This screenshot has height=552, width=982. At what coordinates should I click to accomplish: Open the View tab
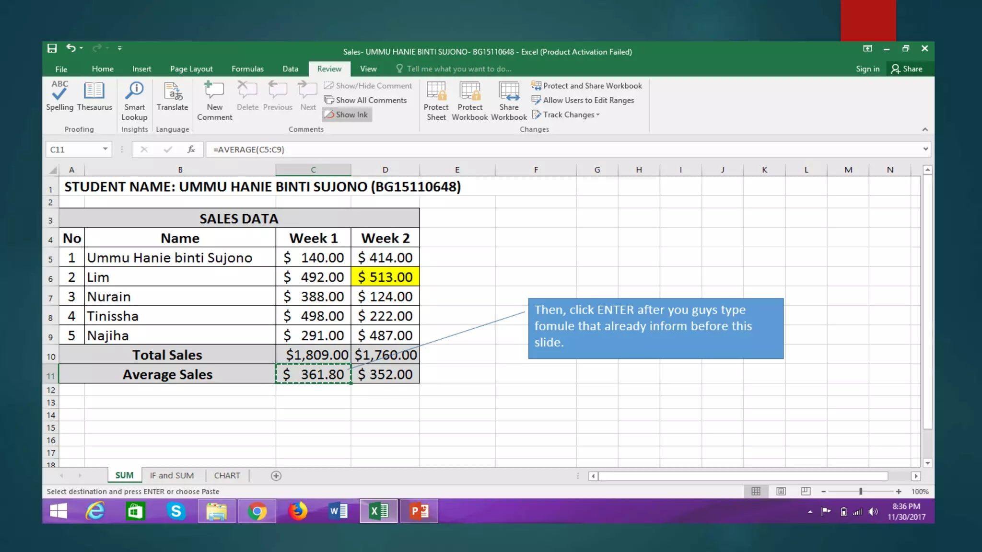pos(368,69)
